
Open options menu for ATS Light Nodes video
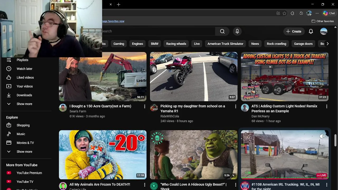327,106
